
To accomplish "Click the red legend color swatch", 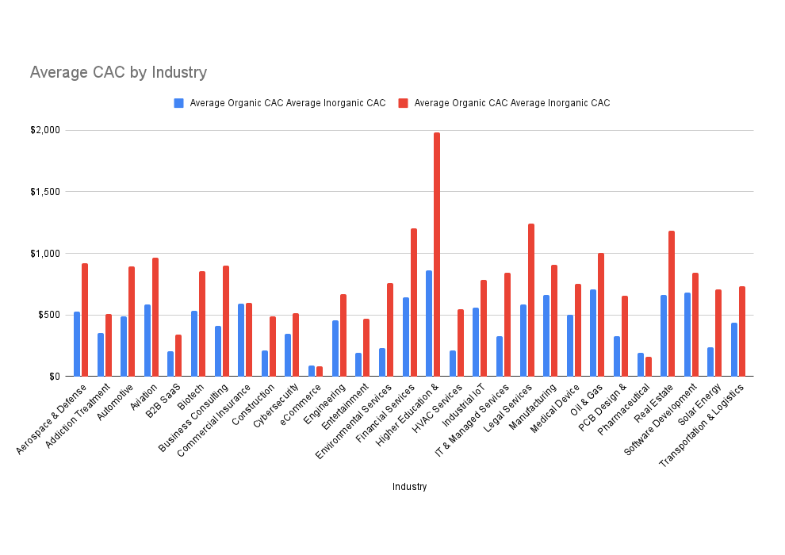I will pyautogui.click(x=403, y=103).
